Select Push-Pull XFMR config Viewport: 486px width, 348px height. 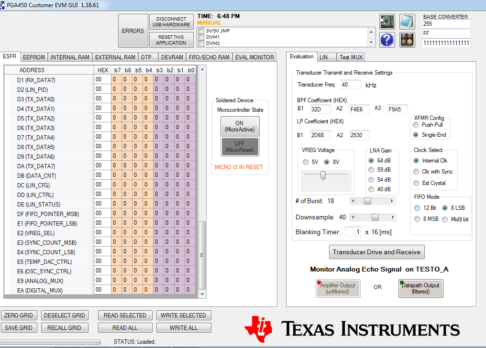point(416,125)
